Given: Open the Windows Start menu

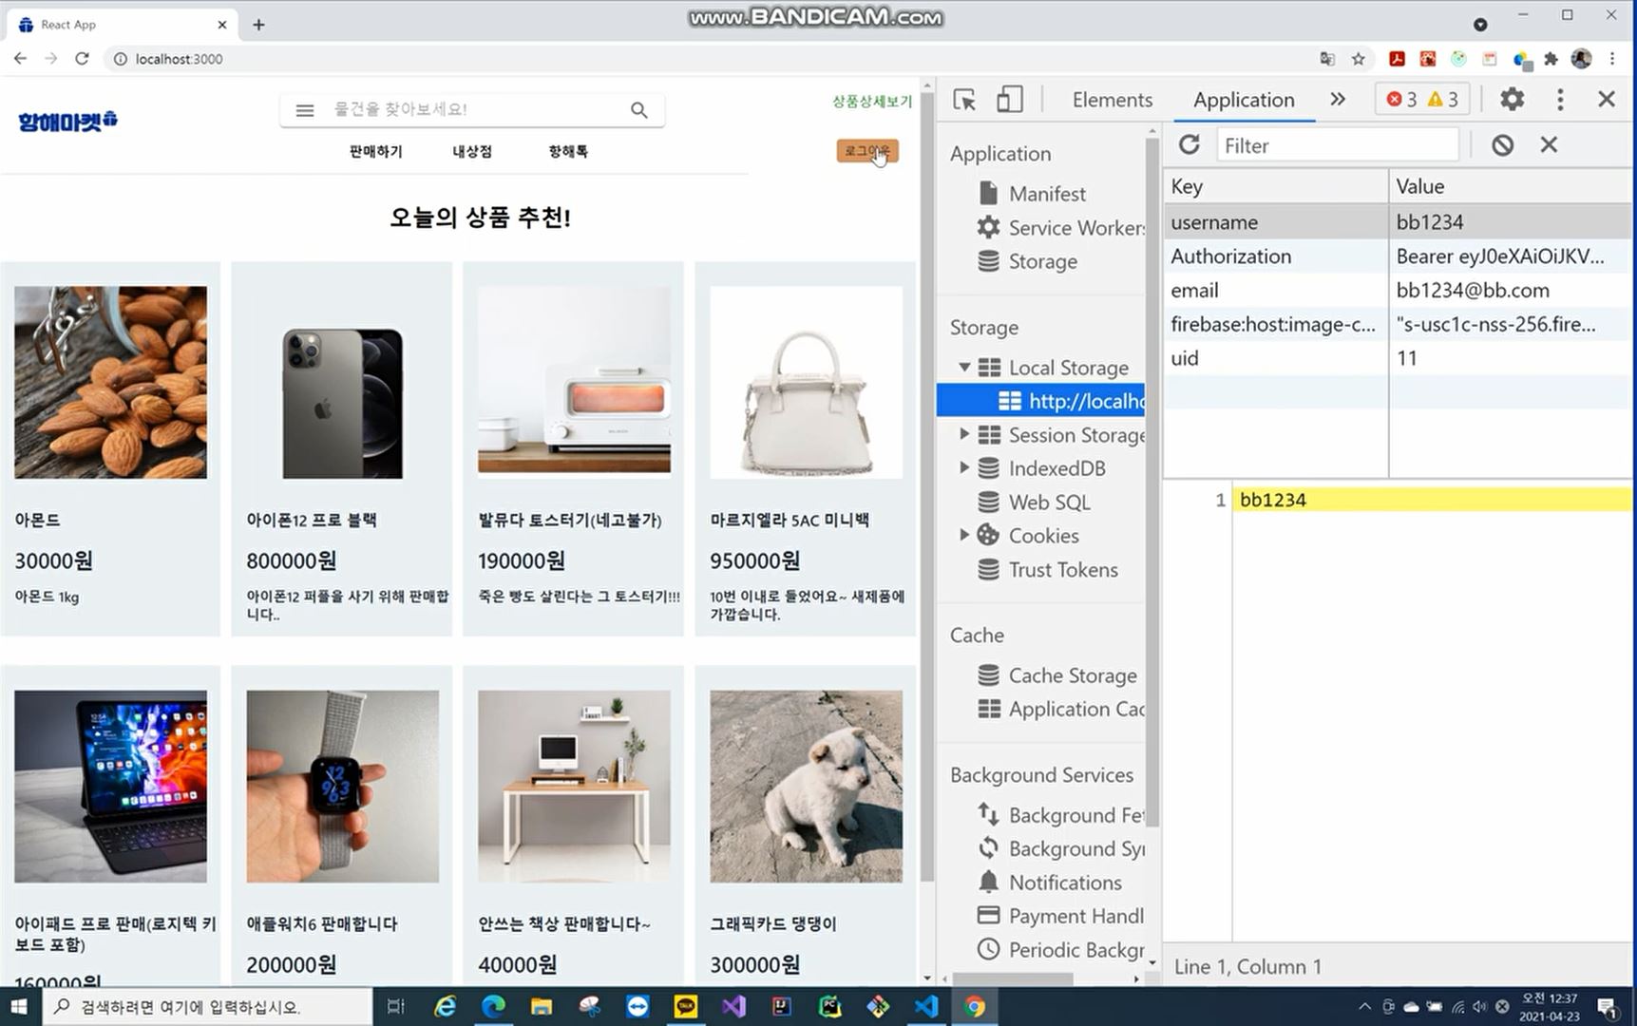Looking at the screenshot, I should point(19,1007).
